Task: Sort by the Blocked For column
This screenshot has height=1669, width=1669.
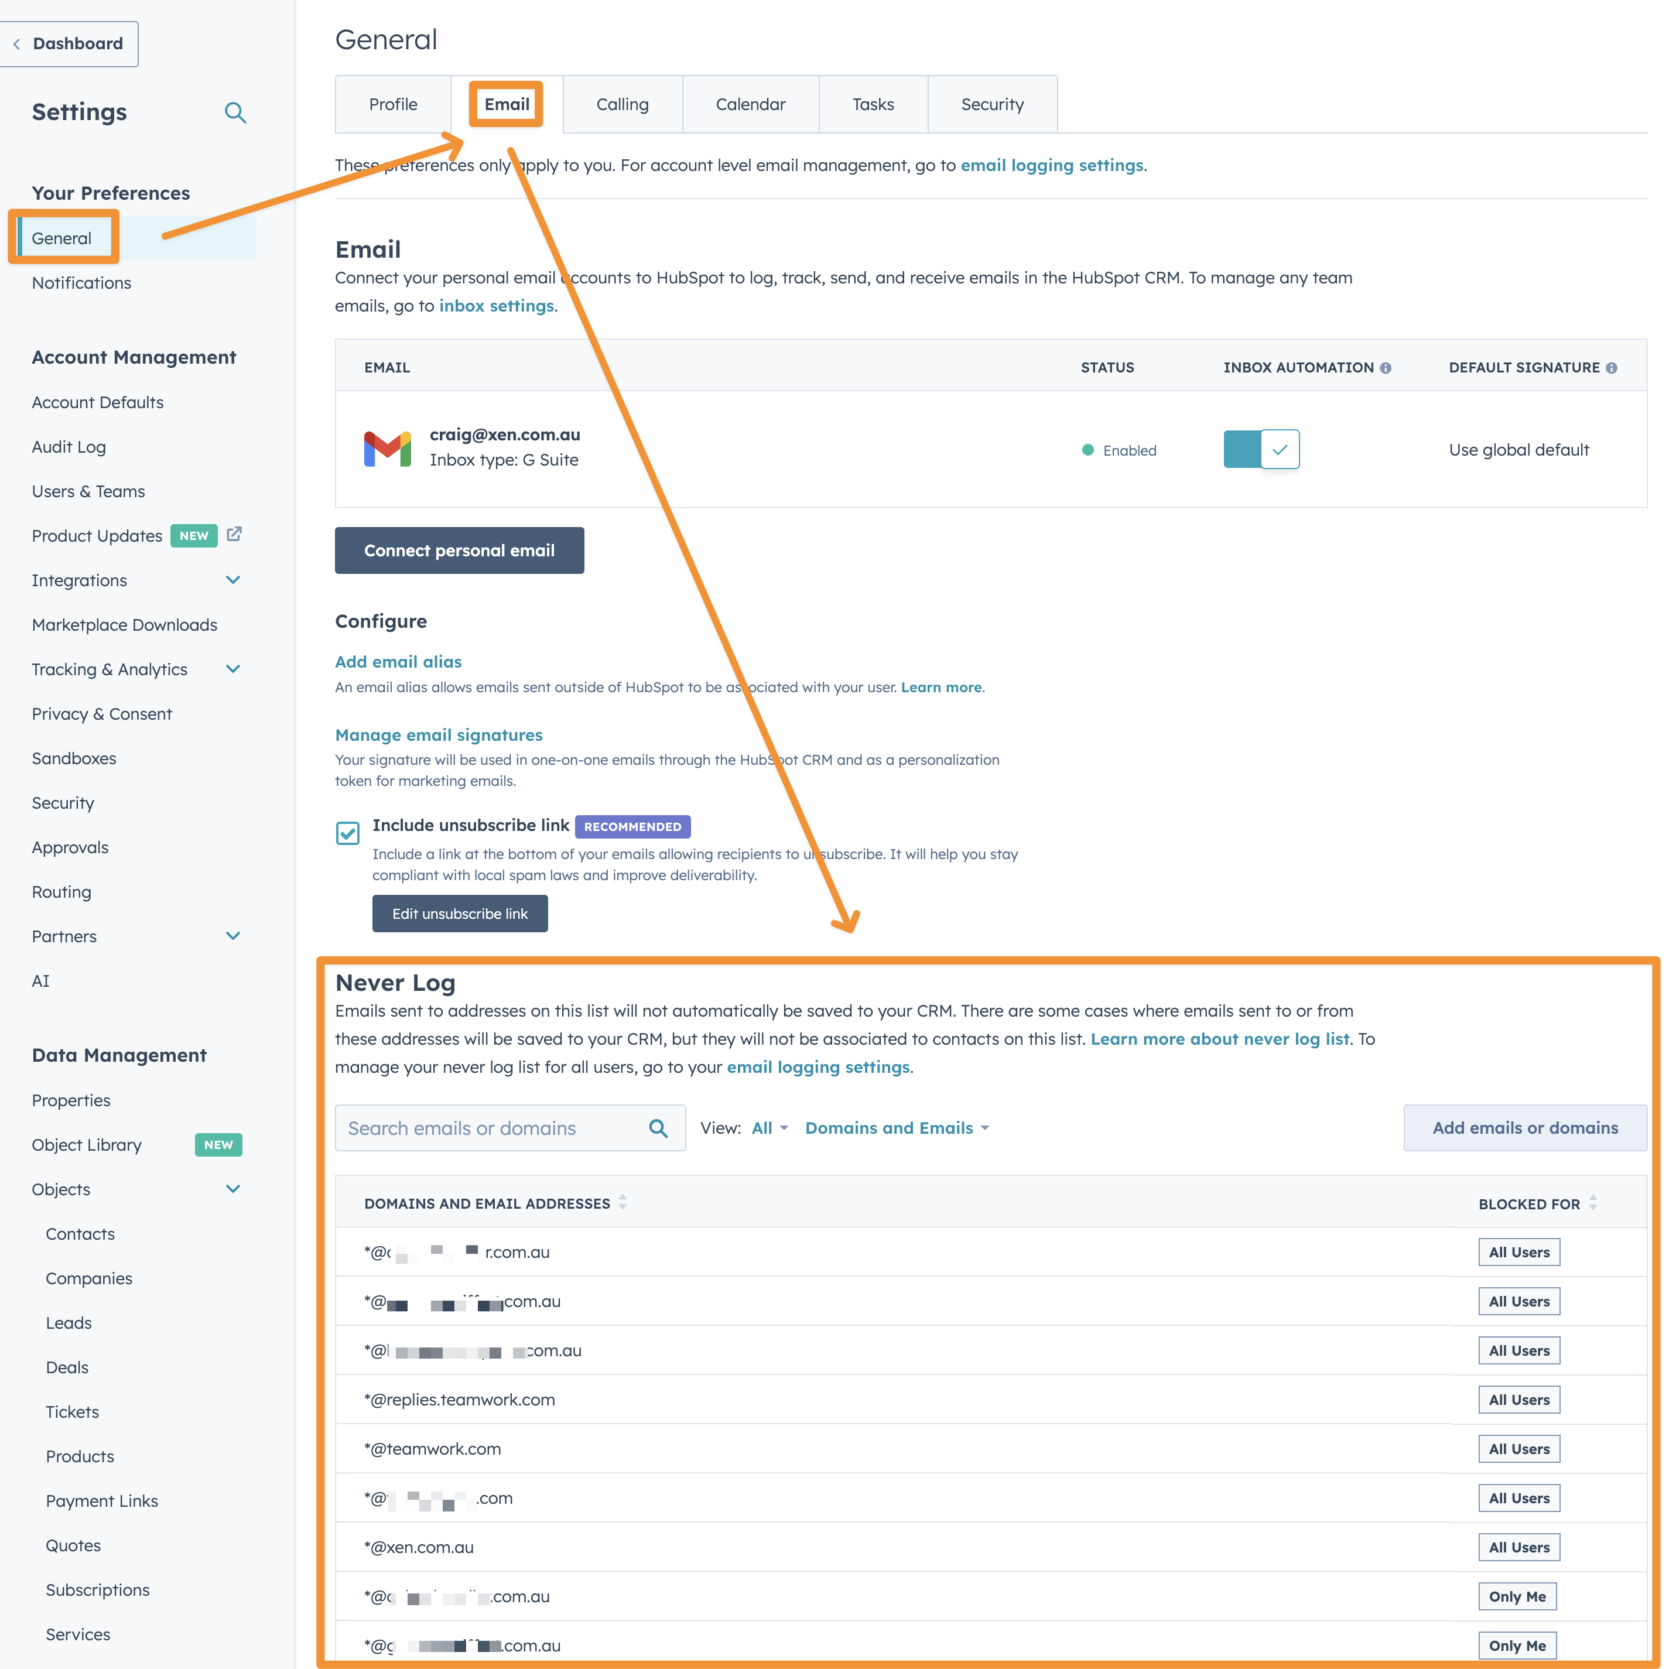Action: [x=1593, y=1202]
